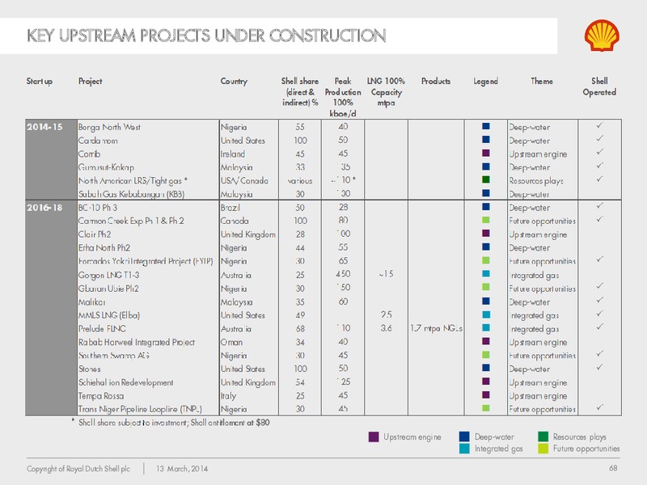Click the Shell share column header
This screenshot has width=647, height=485.
click(300, 91)
